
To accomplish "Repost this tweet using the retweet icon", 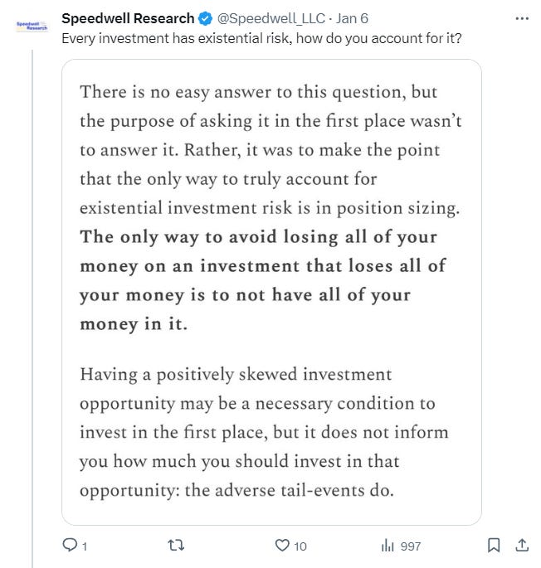I will [176, 545].
